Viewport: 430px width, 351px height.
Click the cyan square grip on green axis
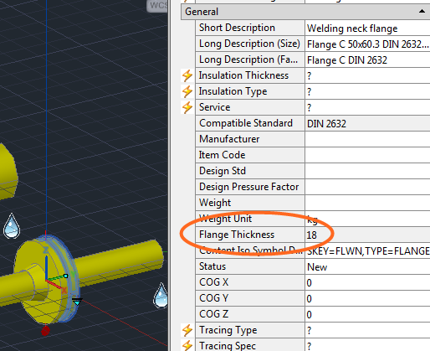pos(65,276)
